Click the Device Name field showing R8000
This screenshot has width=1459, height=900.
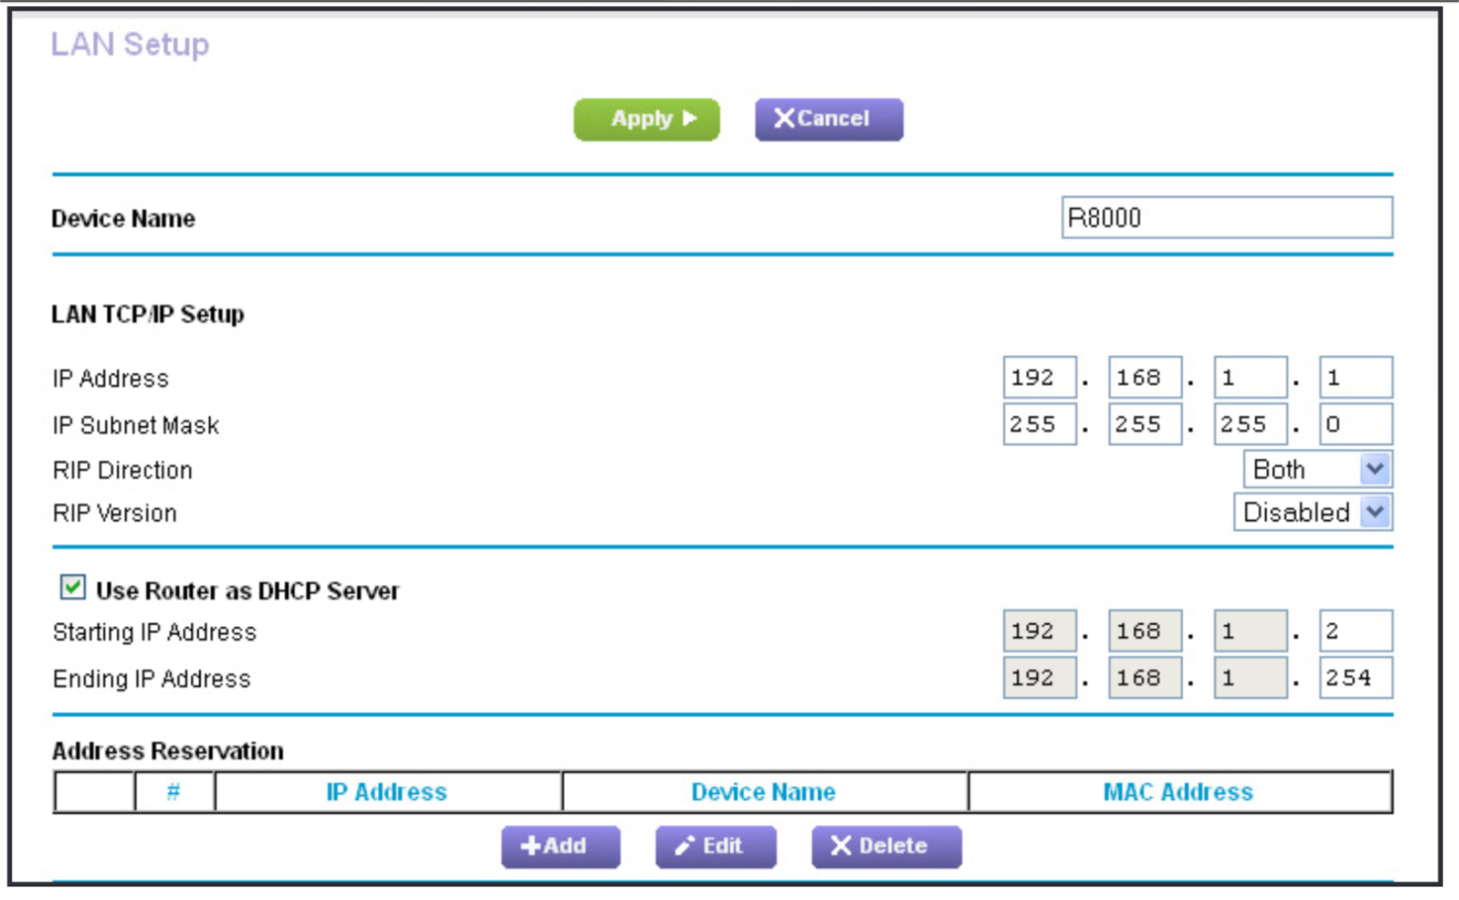(1225, 218)
